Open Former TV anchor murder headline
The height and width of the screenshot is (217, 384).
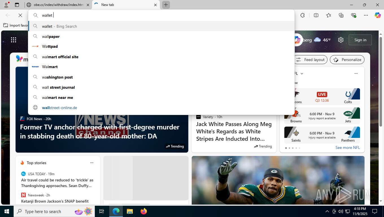100,132
